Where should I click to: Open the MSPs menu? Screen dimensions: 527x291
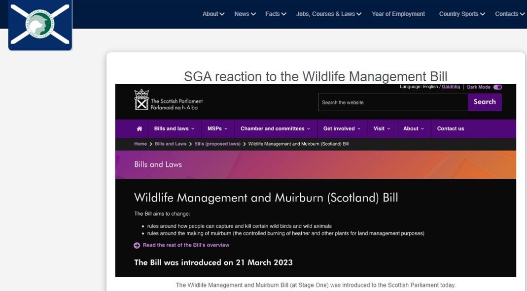tap(217, 129)
